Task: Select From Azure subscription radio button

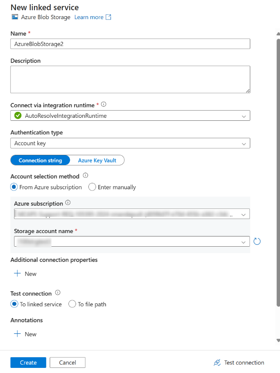Action: pos(14,187)
